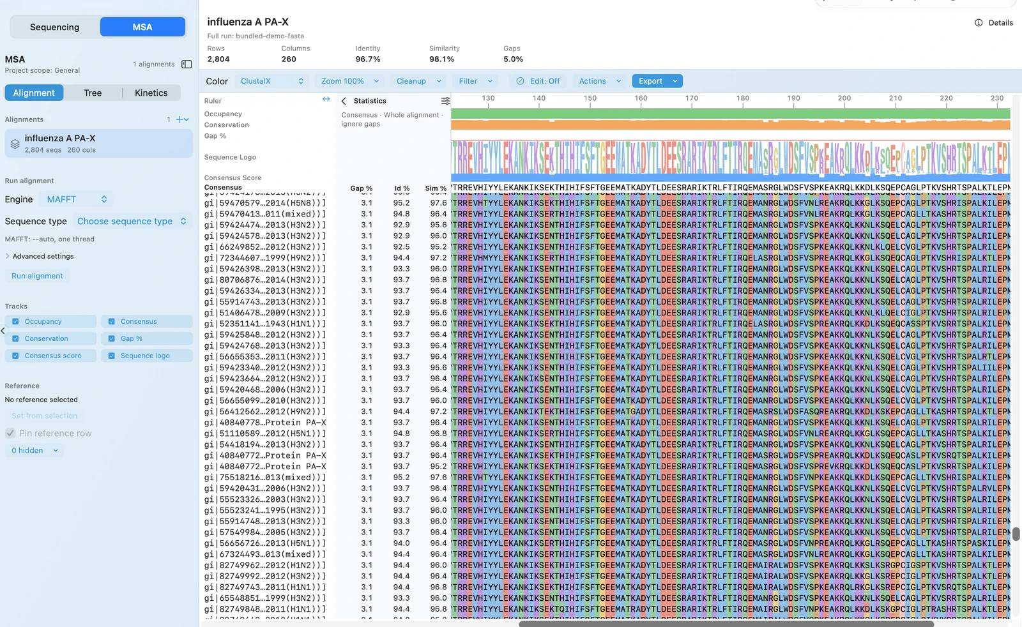
Task: Open the MAFFT engine dropdown
Action: [77, 199]
